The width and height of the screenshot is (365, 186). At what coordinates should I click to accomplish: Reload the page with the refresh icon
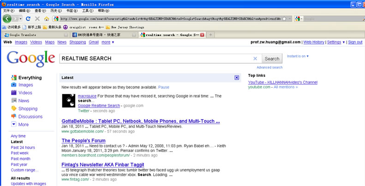(28, 19)
